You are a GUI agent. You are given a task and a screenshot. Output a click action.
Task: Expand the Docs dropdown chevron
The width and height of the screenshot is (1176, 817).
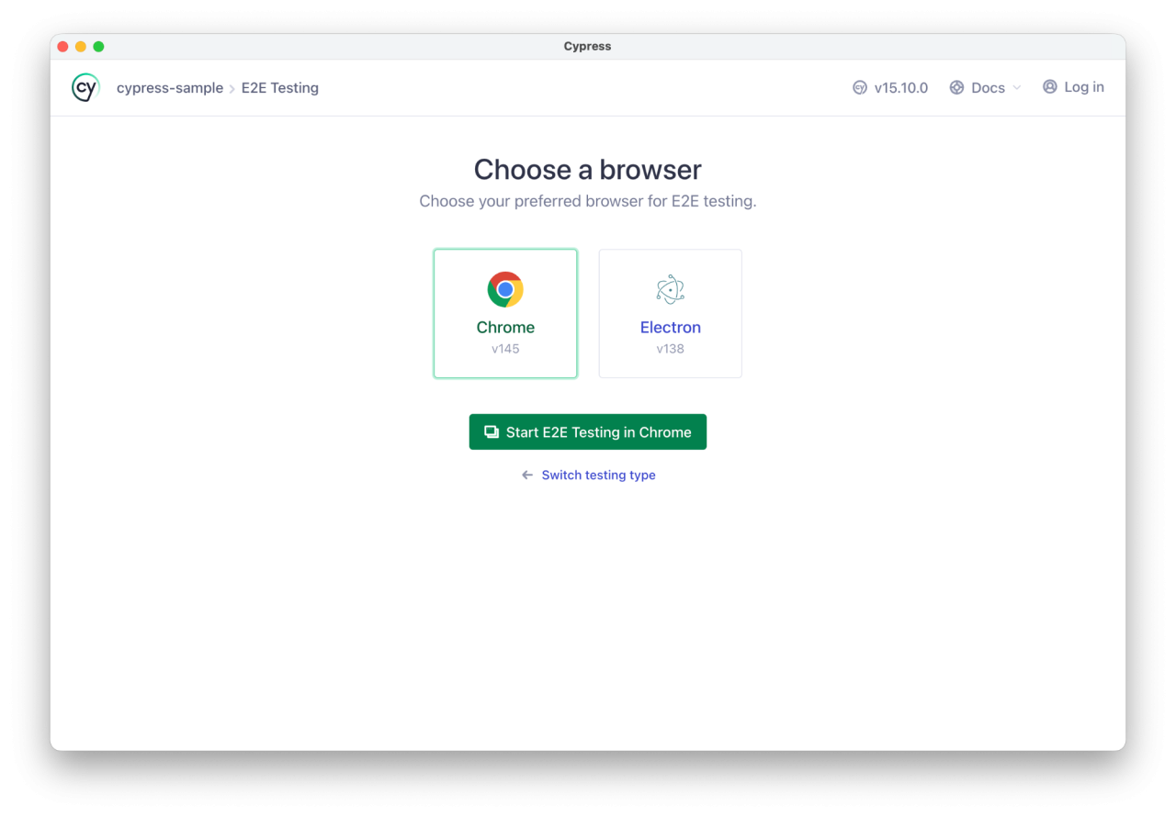point(1017,88)
